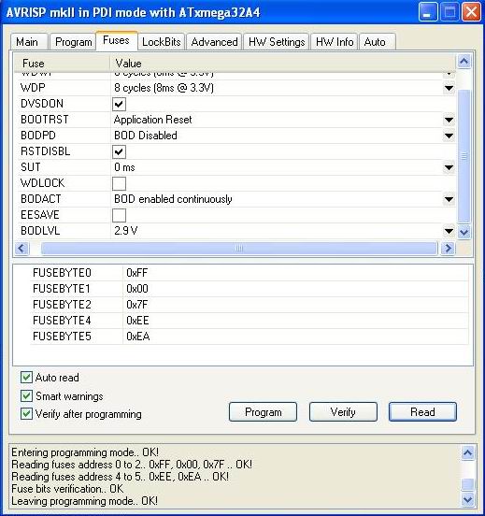The image size is (485, 516).
Task: Click the fuse list left scroll arrow
Action: point(21,248)
